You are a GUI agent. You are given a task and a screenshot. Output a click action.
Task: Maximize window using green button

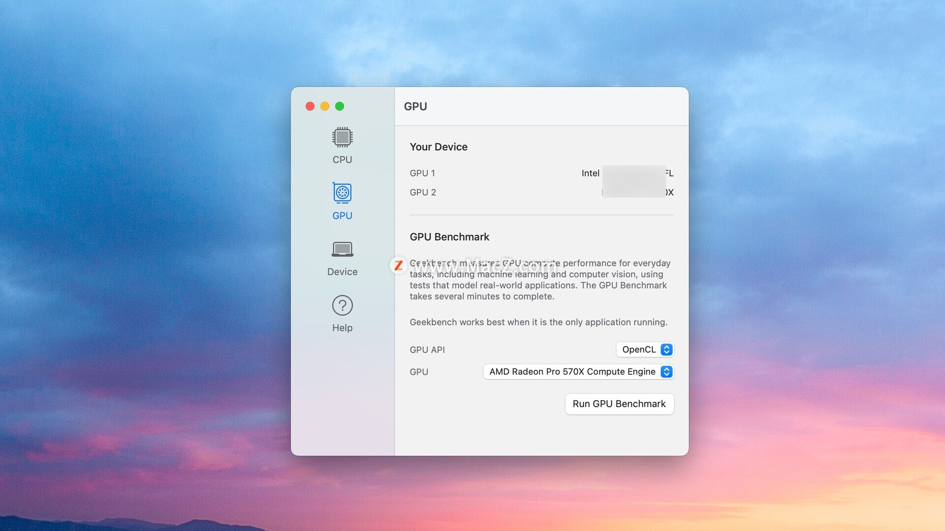point(340,106)
